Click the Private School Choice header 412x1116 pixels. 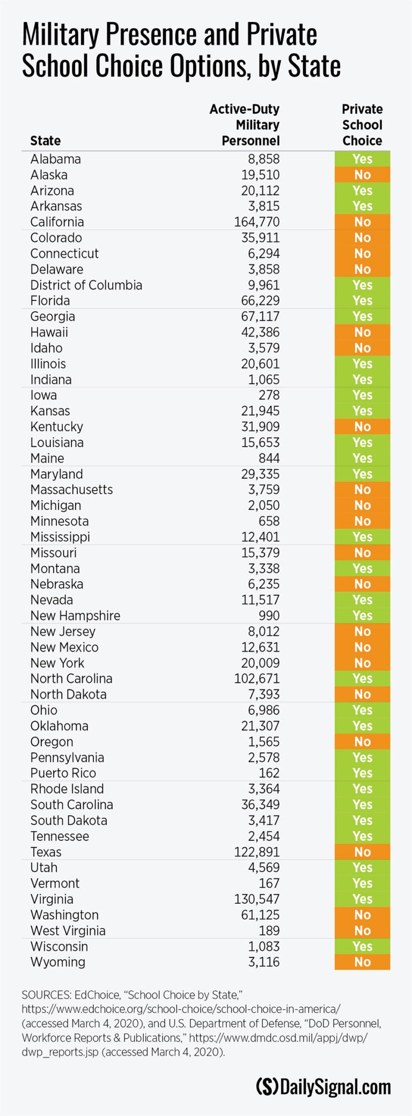(x=362, y=125)
